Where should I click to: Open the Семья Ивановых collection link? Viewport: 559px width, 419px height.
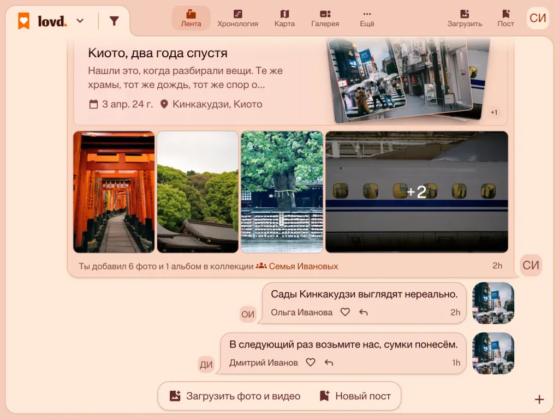[x=303, y=266]
